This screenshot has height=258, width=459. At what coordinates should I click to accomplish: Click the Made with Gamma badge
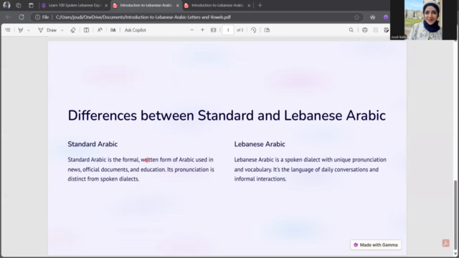click(x=376, y=245)
